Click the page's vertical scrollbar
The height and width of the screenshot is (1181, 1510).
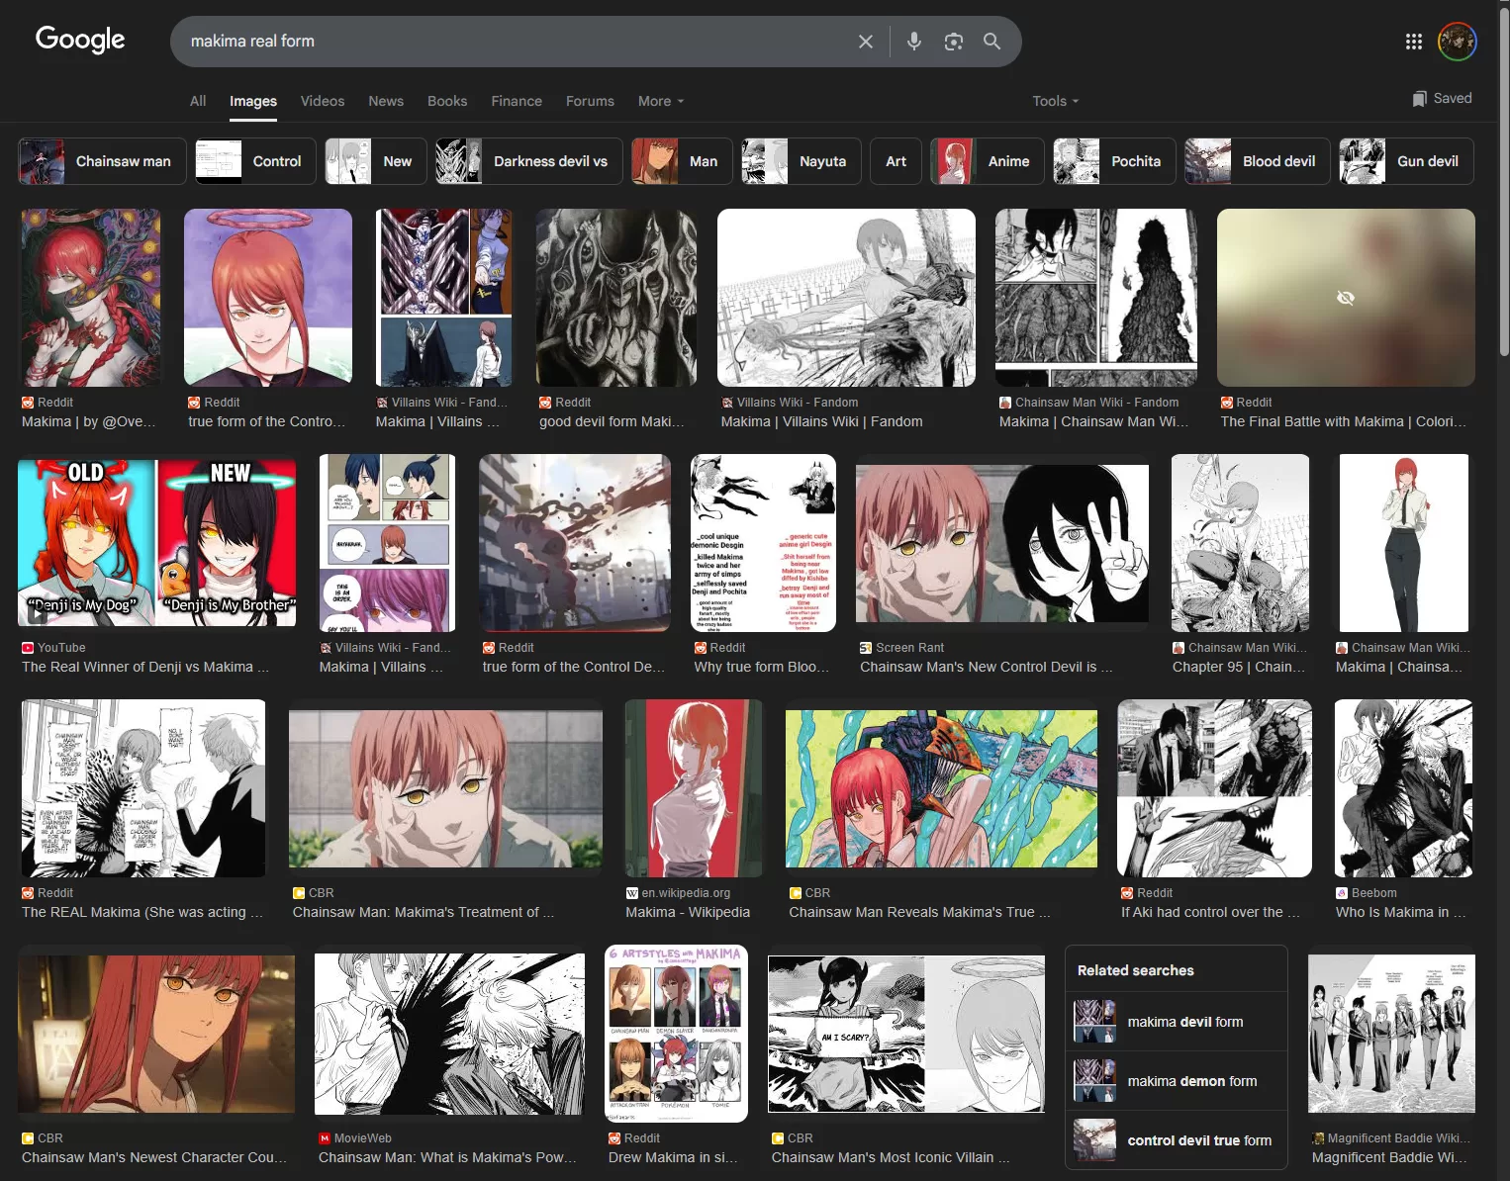click(1503, 198)
